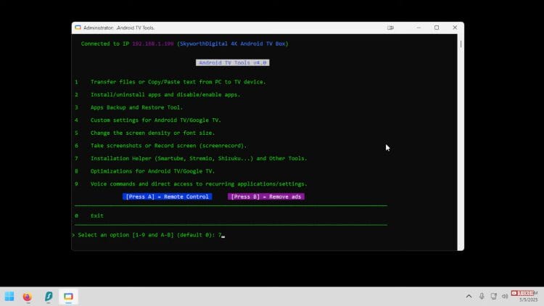
Task: Click option 1 Transfer files text
Action: point(178,82)
